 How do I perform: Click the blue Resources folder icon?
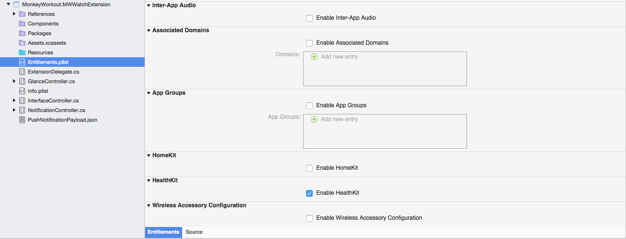click(22, 52)
